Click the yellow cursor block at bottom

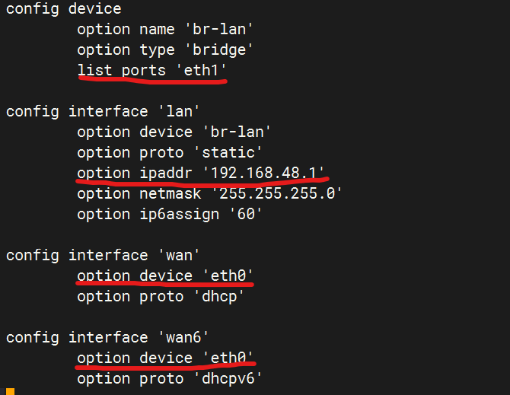coord(11,391)
